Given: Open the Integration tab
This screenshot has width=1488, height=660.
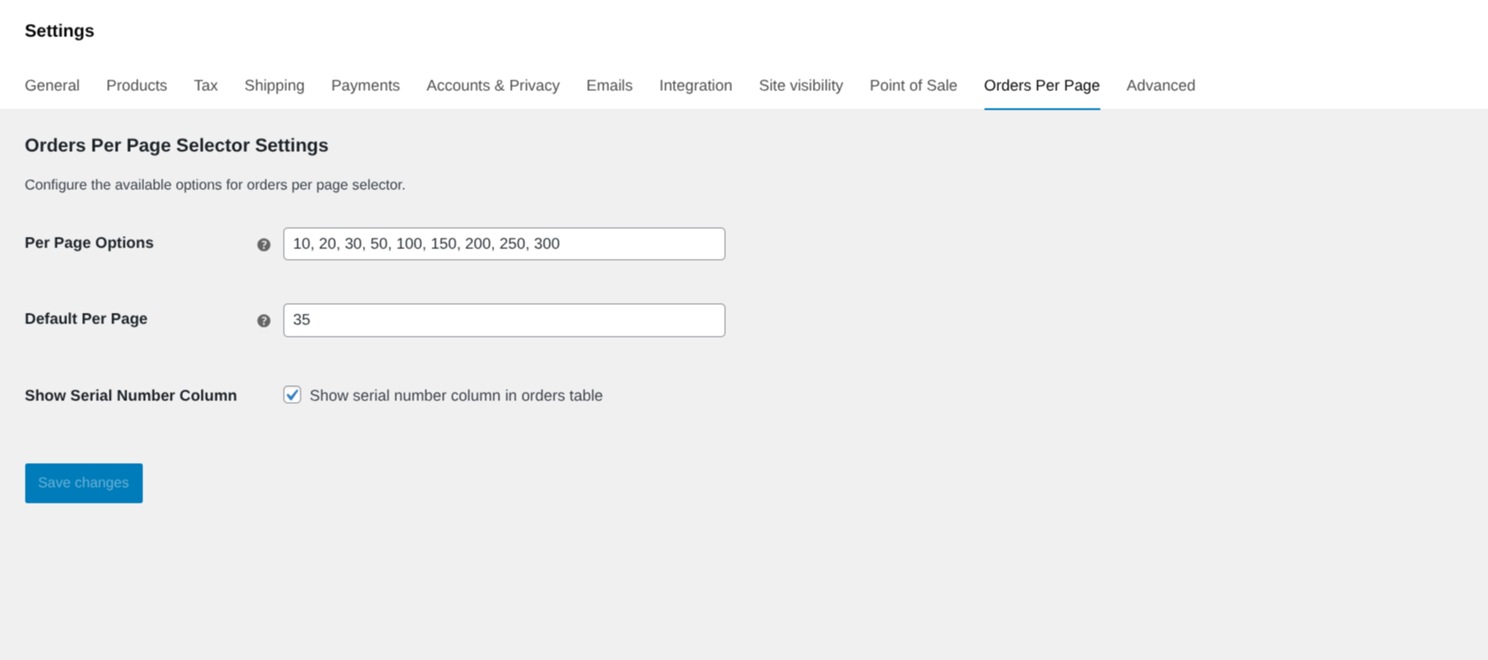Looking at the screenshot, I should 696,86.
